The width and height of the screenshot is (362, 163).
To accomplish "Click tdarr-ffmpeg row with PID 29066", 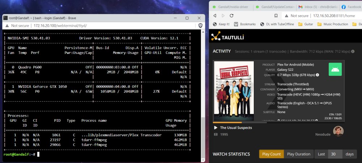I will tap(97, 145).
